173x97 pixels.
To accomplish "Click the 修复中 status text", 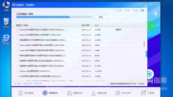I will [118, 30].
